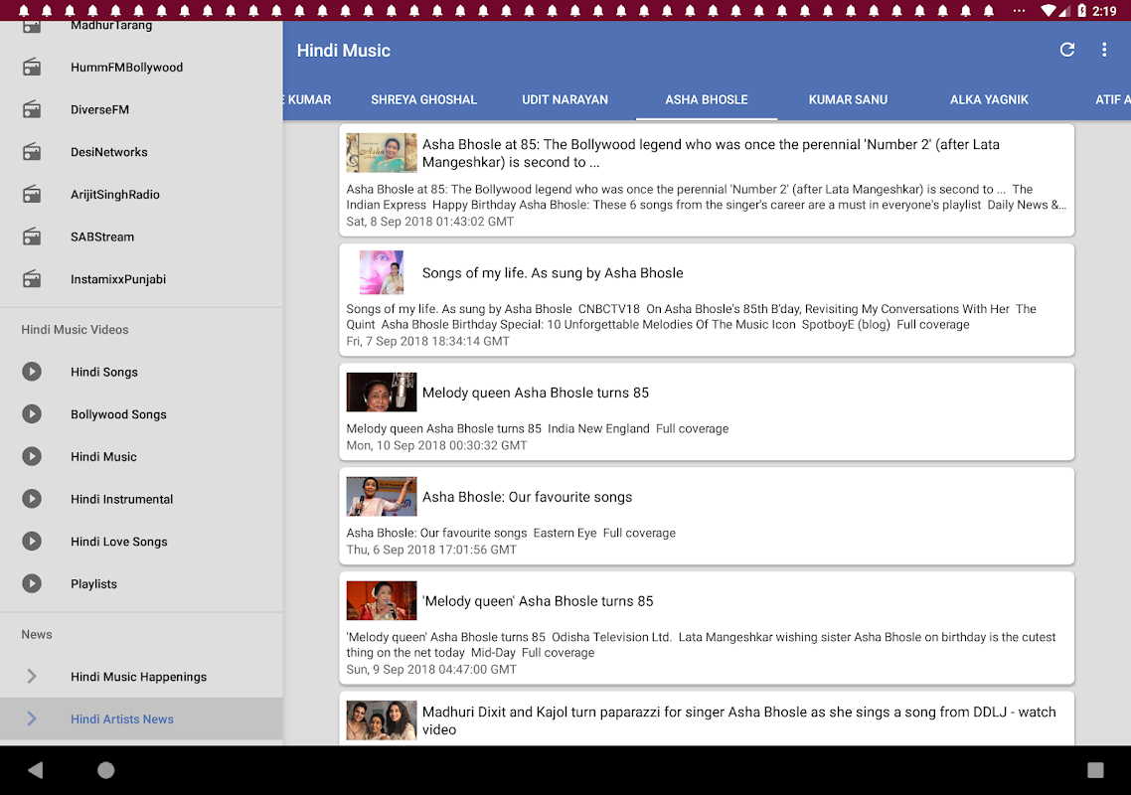
Task: Open Madhuri Dixit and Kajol article thumbnail
Action: click(x=382, y=720)
